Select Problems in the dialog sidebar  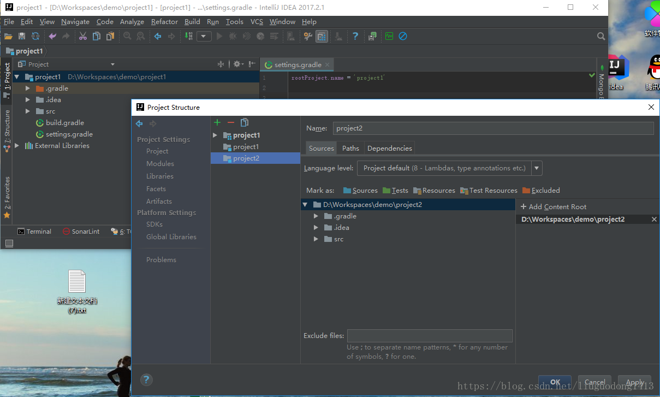click(161, 260)
